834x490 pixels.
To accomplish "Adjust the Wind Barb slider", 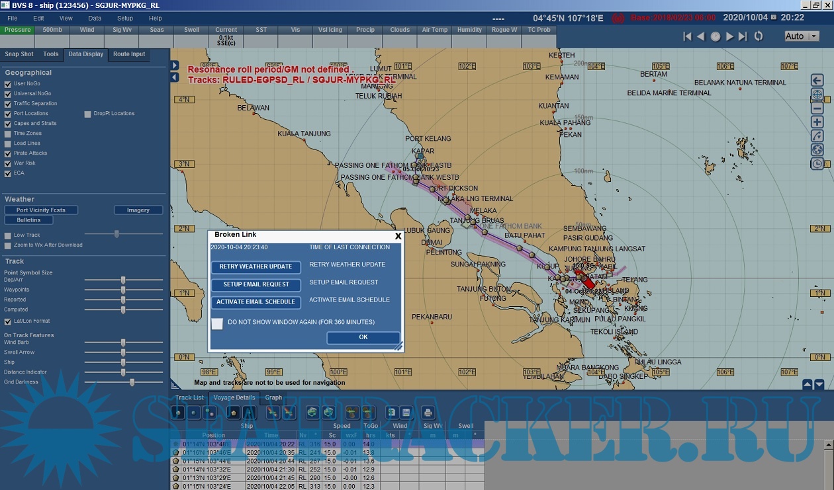I will (x=124, y=343).
